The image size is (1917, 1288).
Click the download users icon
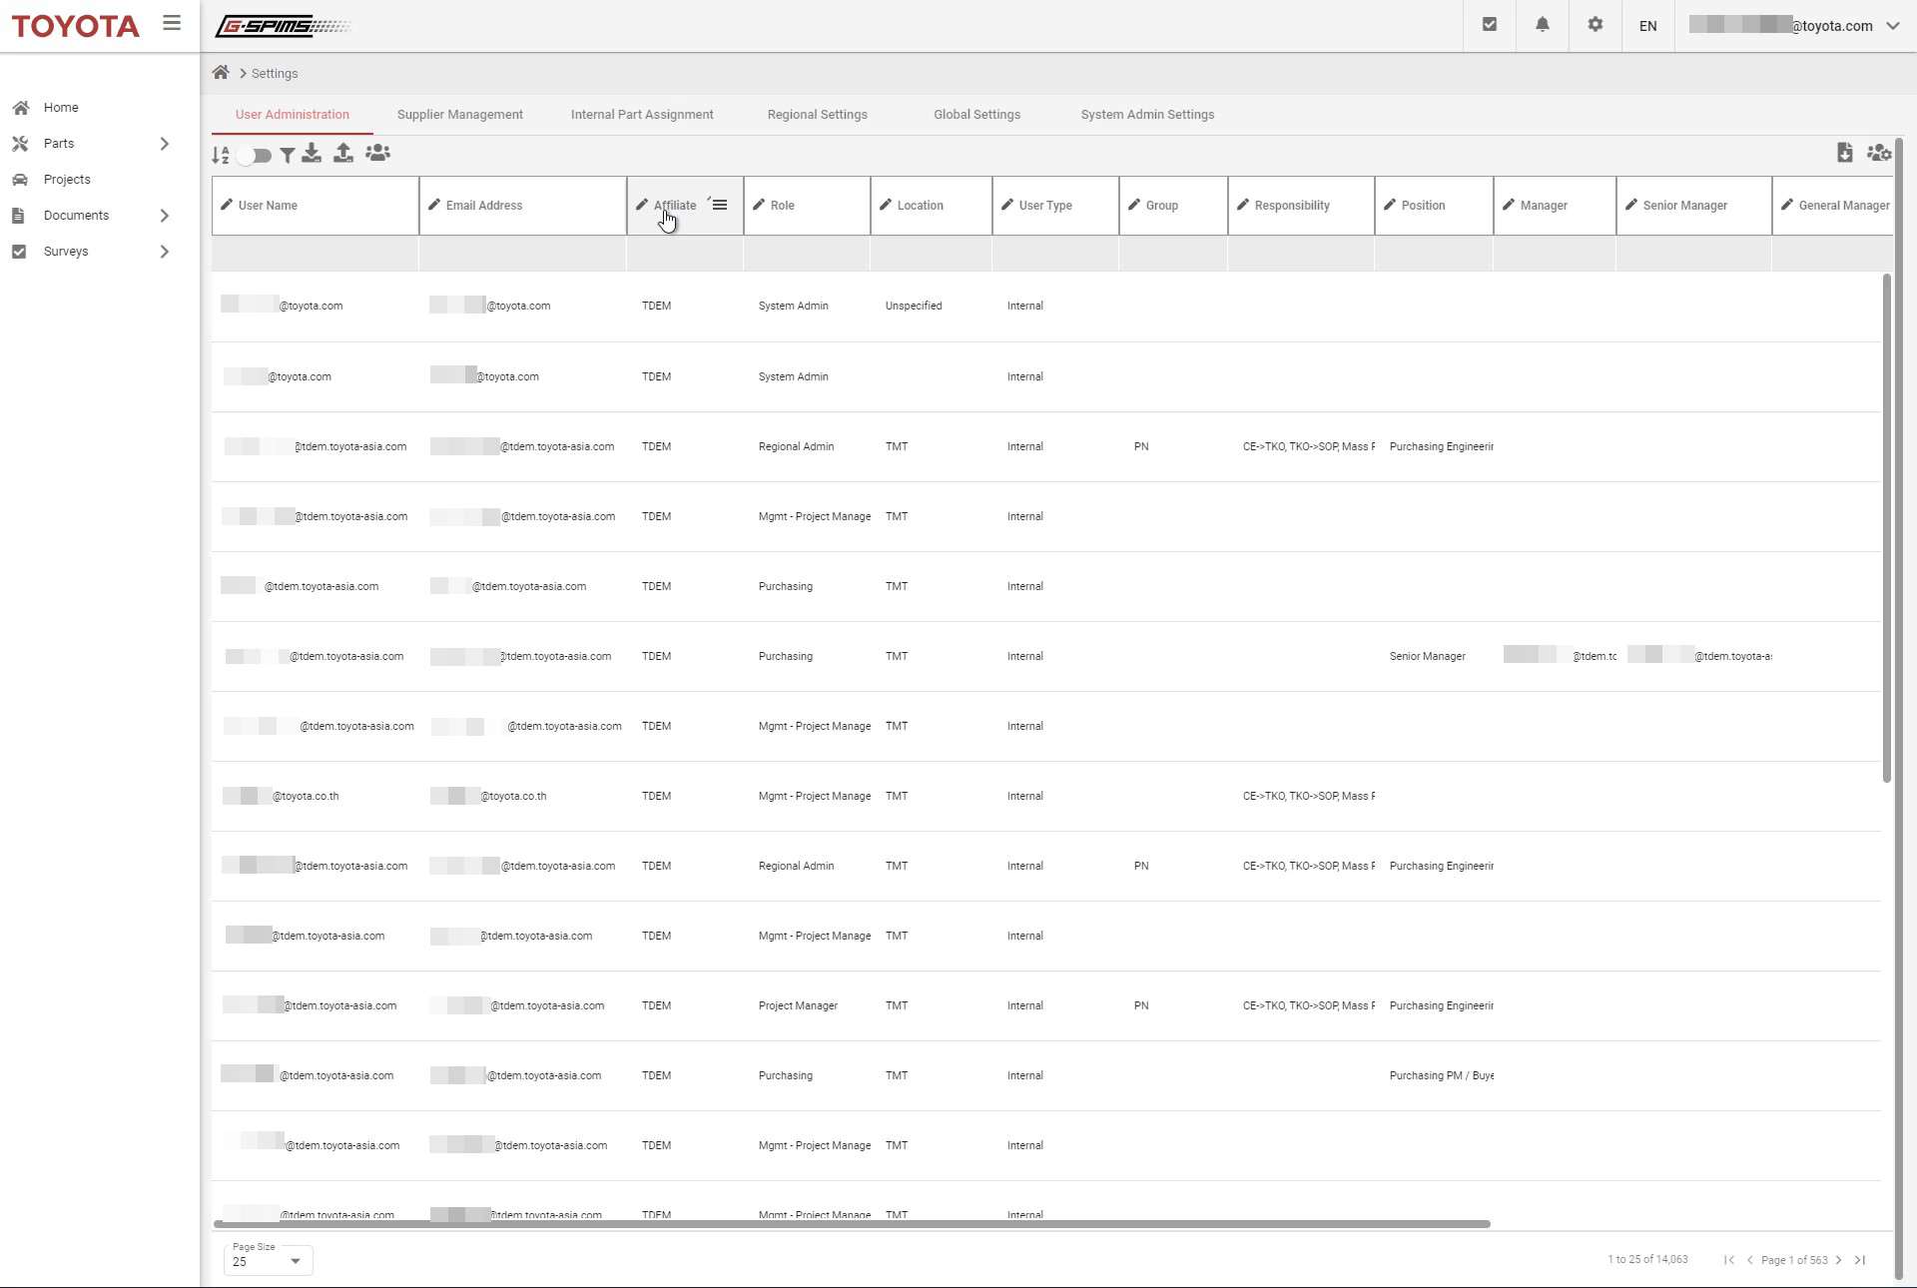coord(312,153)
